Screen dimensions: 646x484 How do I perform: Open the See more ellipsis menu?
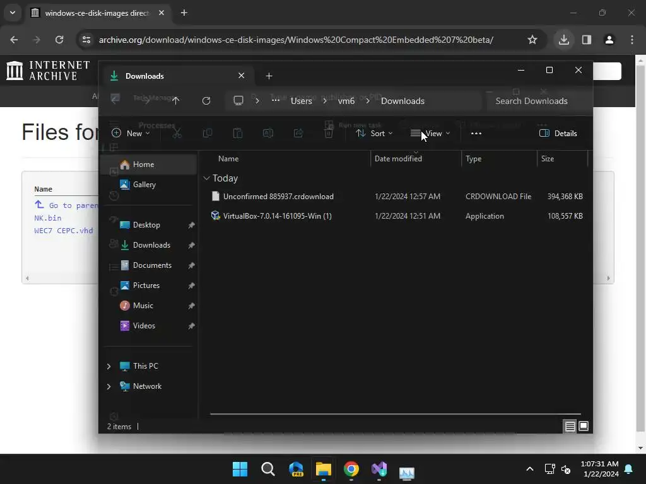pos(476,134)
